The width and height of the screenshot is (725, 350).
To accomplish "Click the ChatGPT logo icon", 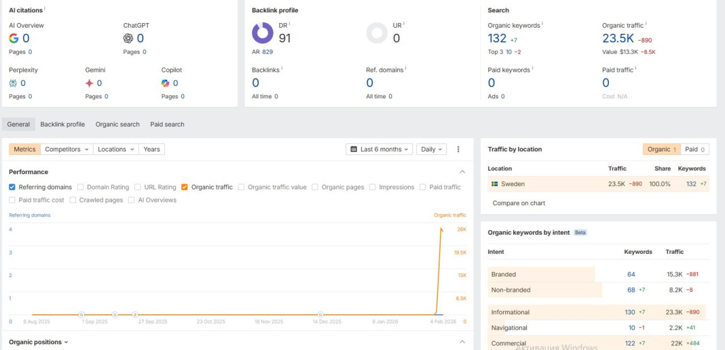I will tap(128, 38).
